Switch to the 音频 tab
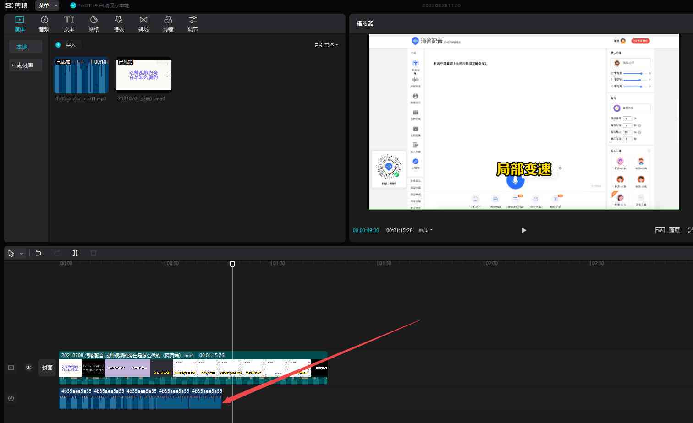The width and height of the screenshot is (693, 423). tap(44, 24)
